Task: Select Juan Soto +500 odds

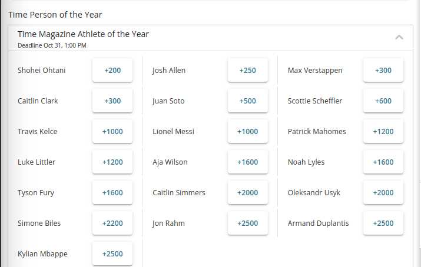Action: [248, 101]
